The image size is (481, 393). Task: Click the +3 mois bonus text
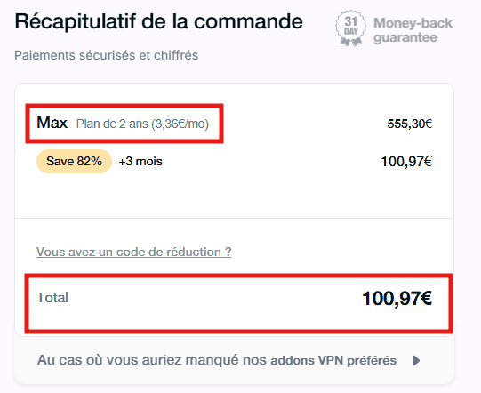[x=140, y=161]
